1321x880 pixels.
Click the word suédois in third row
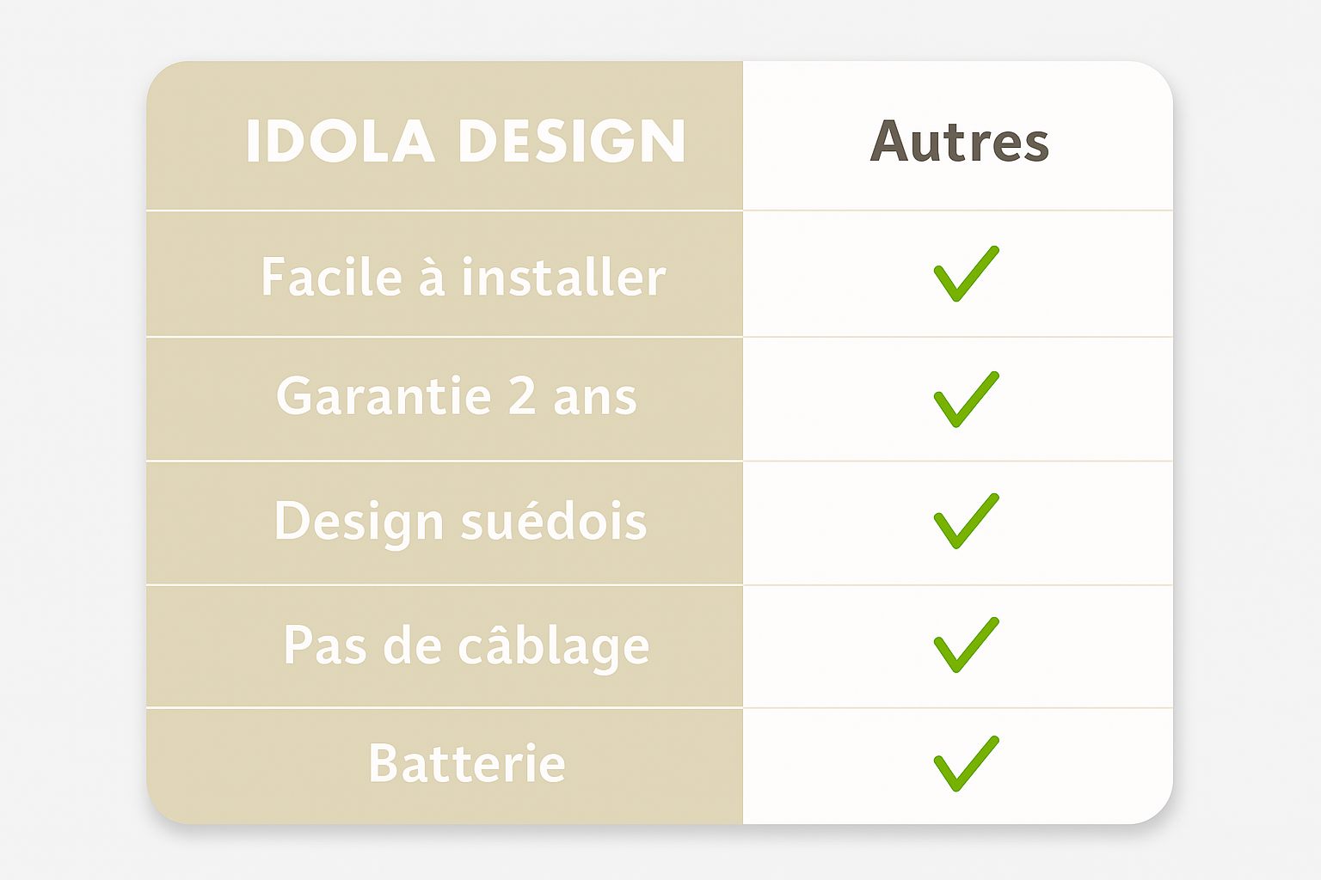pos(554,521)
